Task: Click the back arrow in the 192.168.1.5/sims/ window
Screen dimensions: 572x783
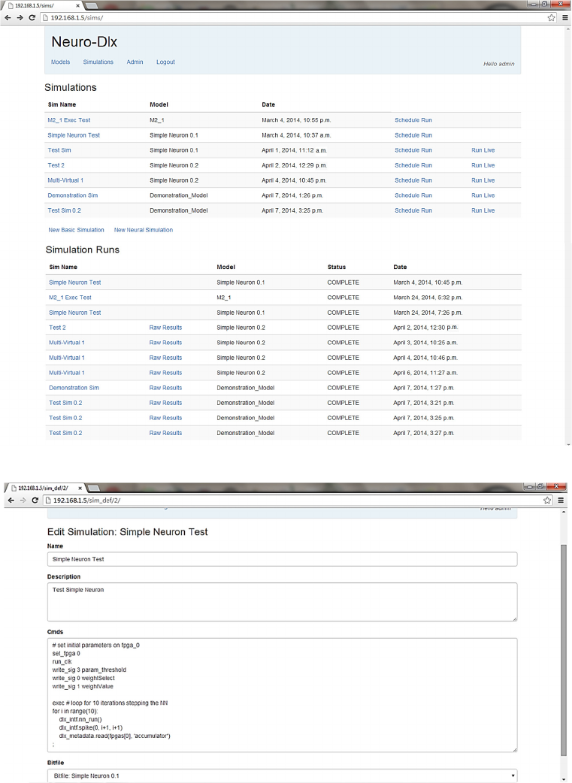Action: coord(8,17)
